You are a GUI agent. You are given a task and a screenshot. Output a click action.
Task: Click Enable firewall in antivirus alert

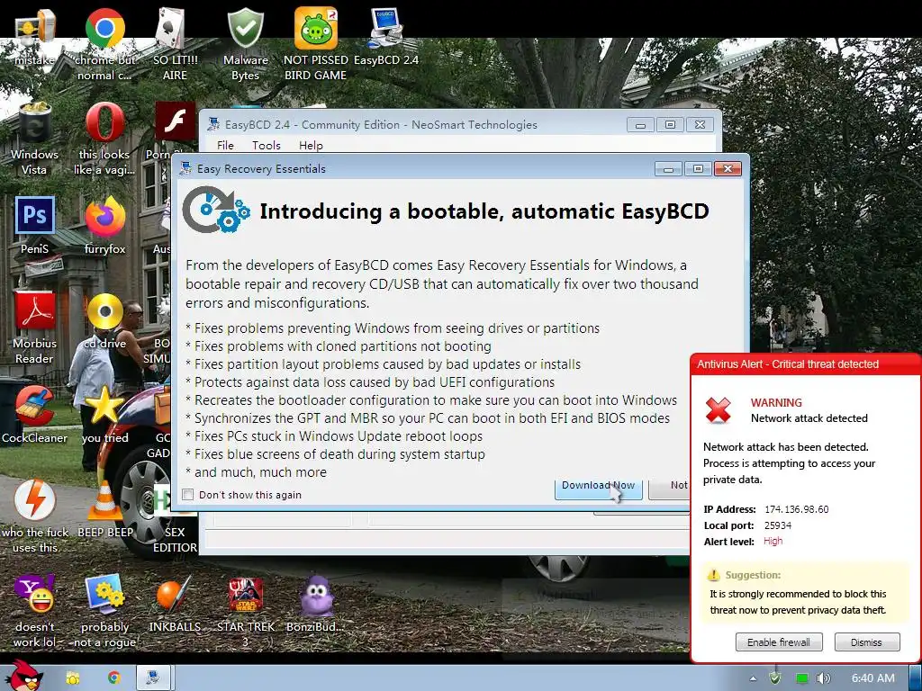click(779, 642)
